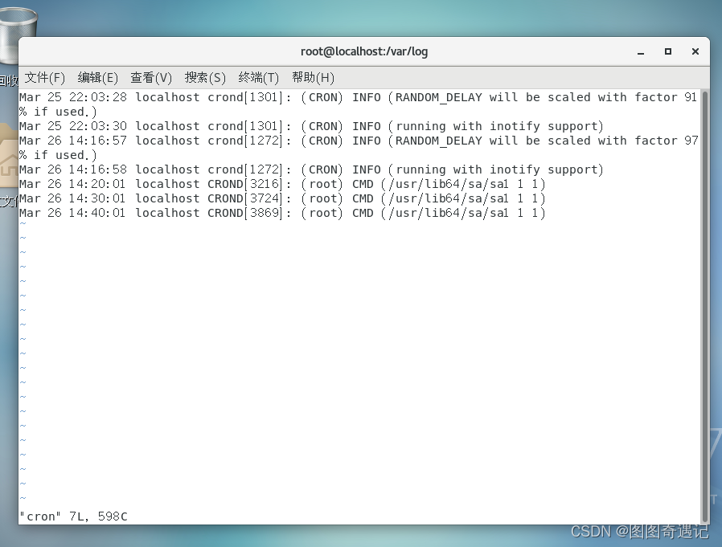This screenshot has width=722, height=547.
Task: Click the "cron" 7L, 598C status line
Action: pos(73,516)
